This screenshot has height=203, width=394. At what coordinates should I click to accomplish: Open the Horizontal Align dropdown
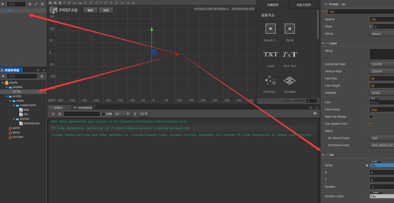click(x=382, y=64)
